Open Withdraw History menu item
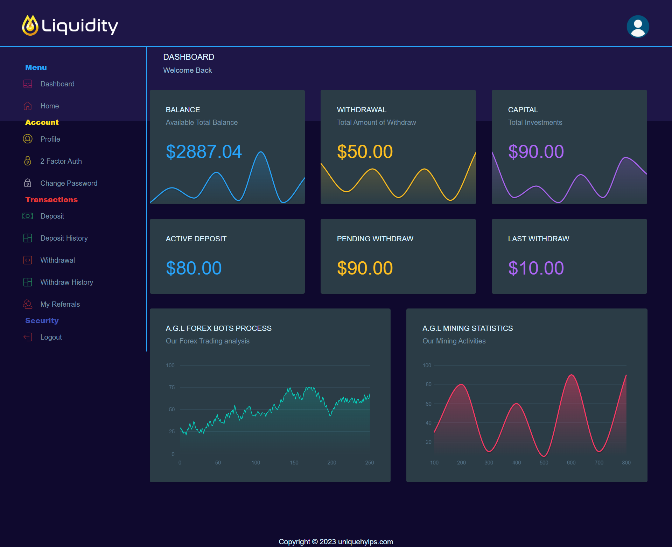The image size is (672, 547). (x=66, y=282)
